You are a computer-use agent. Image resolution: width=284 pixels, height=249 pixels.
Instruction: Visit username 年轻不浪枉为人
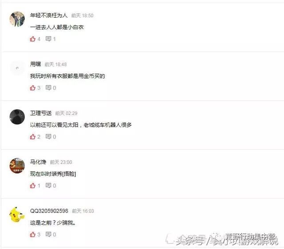[49, 16]
